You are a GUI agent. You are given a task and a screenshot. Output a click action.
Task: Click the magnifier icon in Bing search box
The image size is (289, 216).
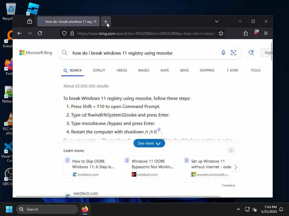pos(65,53)
